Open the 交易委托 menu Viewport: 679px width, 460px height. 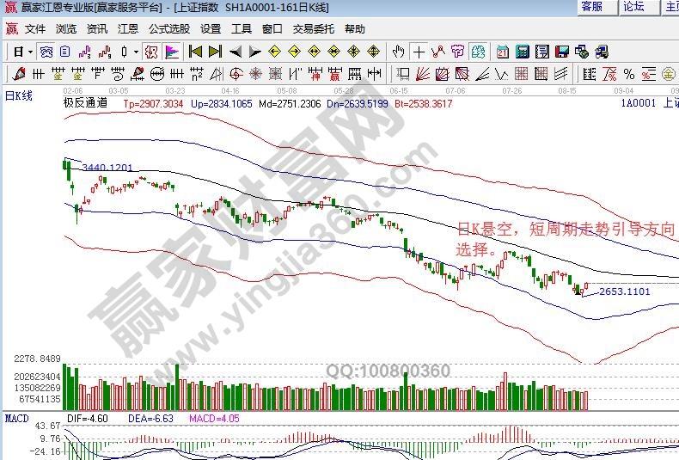314,28
